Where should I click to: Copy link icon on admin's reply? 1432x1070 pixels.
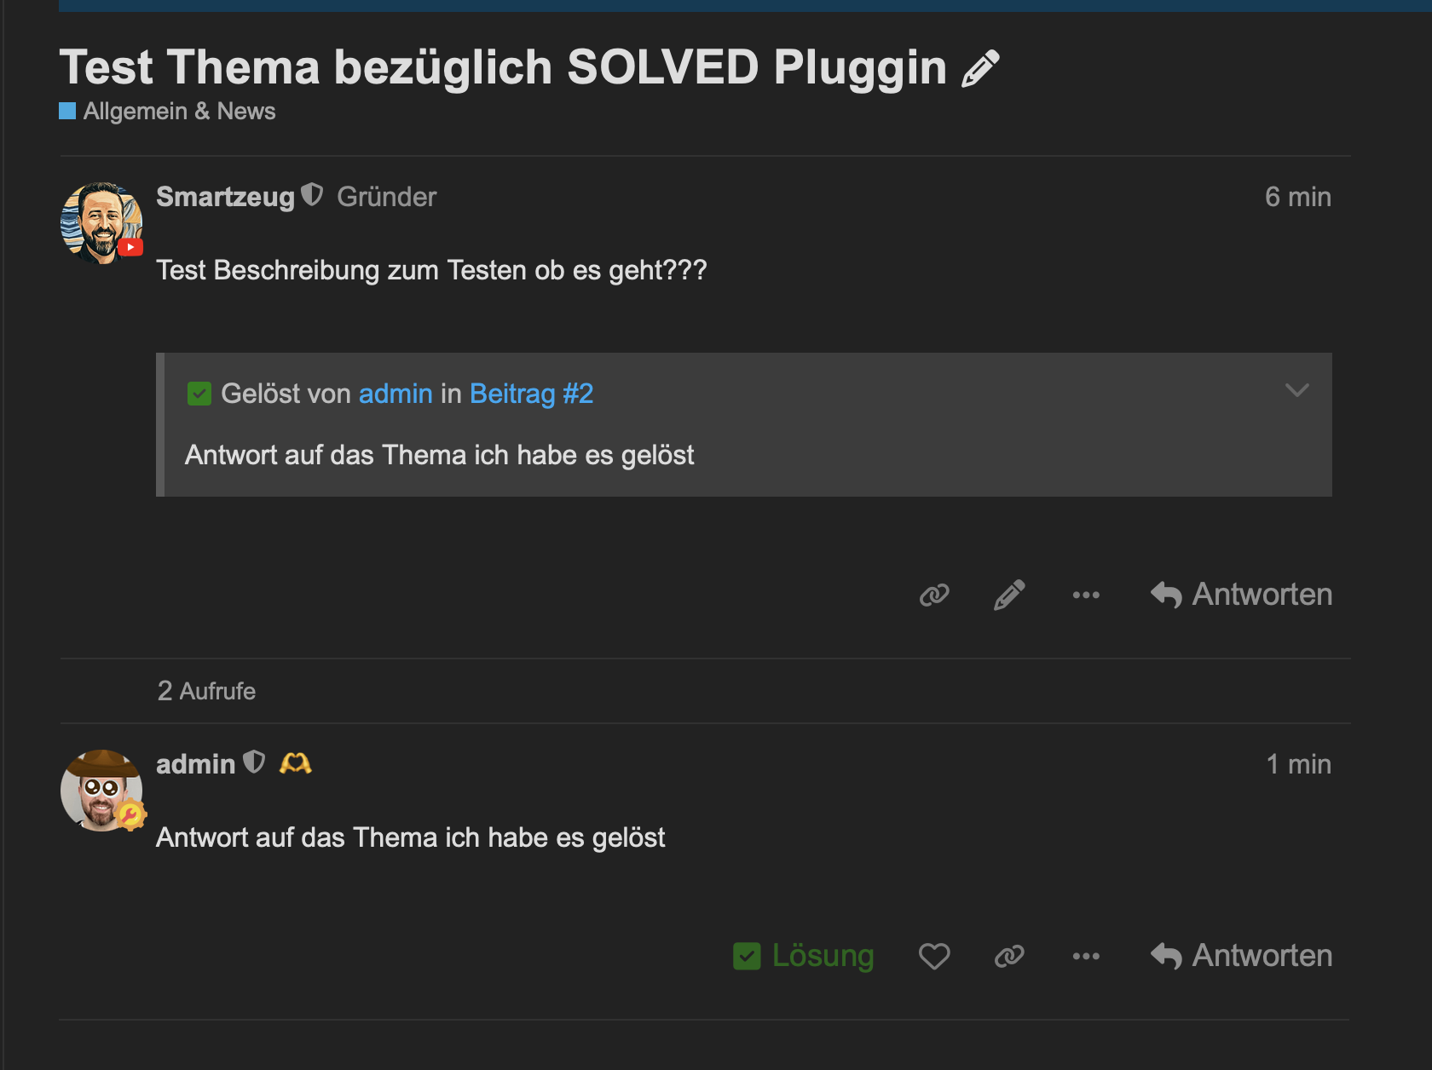[1009, 956]
